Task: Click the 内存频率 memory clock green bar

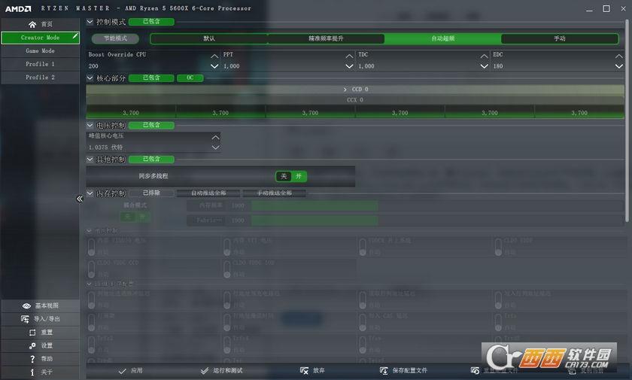Action: pyautogui.click(x=314, y=206)
